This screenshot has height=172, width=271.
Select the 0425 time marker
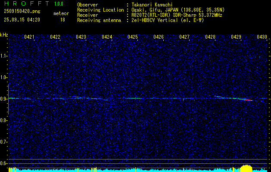[133, 37]
